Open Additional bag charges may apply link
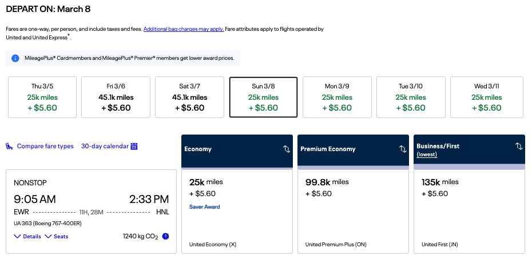Screen dimensions: 532x260 pos(183,29)
